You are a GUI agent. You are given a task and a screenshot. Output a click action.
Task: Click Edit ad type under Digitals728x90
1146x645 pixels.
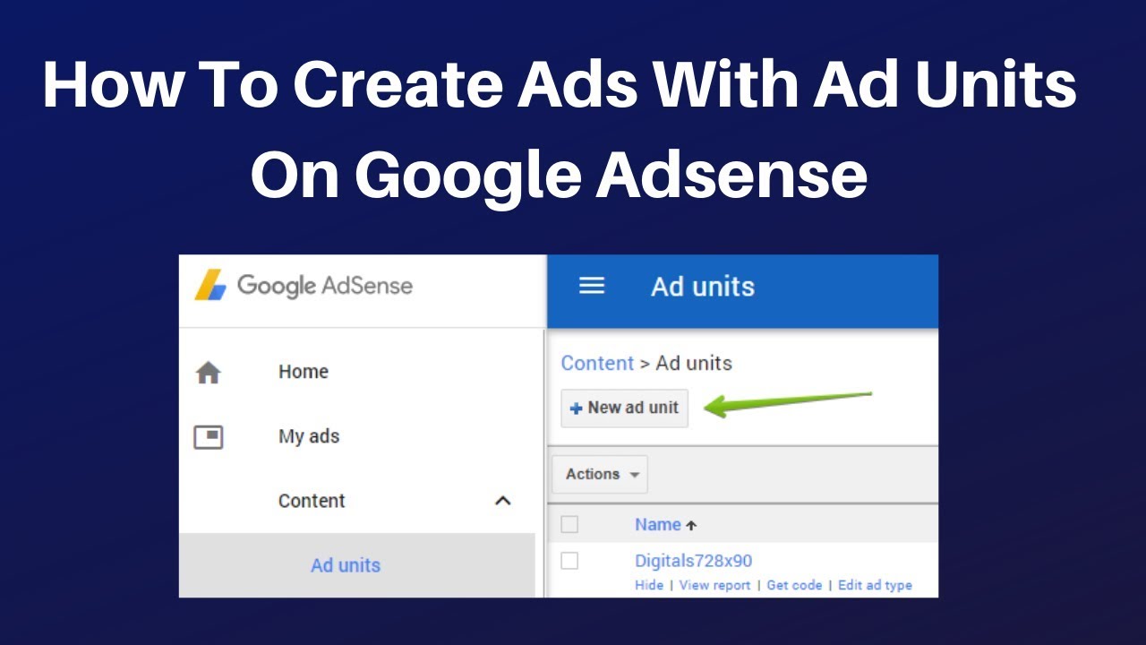[875, 585]
